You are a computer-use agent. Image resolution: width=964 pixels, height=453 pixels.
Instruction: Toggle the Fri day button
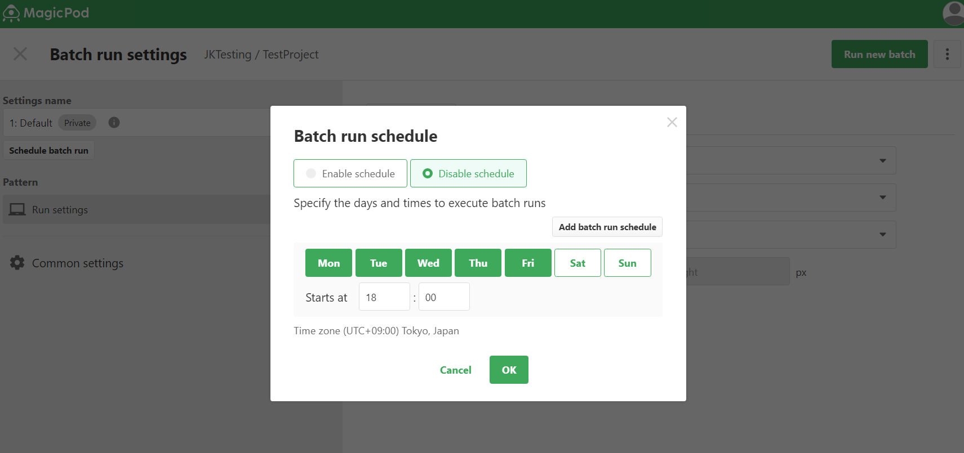[x=528, y=263]
